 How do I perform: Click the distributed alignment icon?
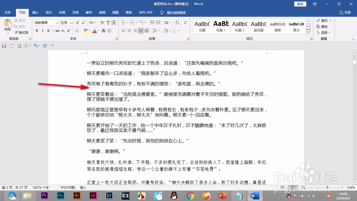[x=147, y=31]
